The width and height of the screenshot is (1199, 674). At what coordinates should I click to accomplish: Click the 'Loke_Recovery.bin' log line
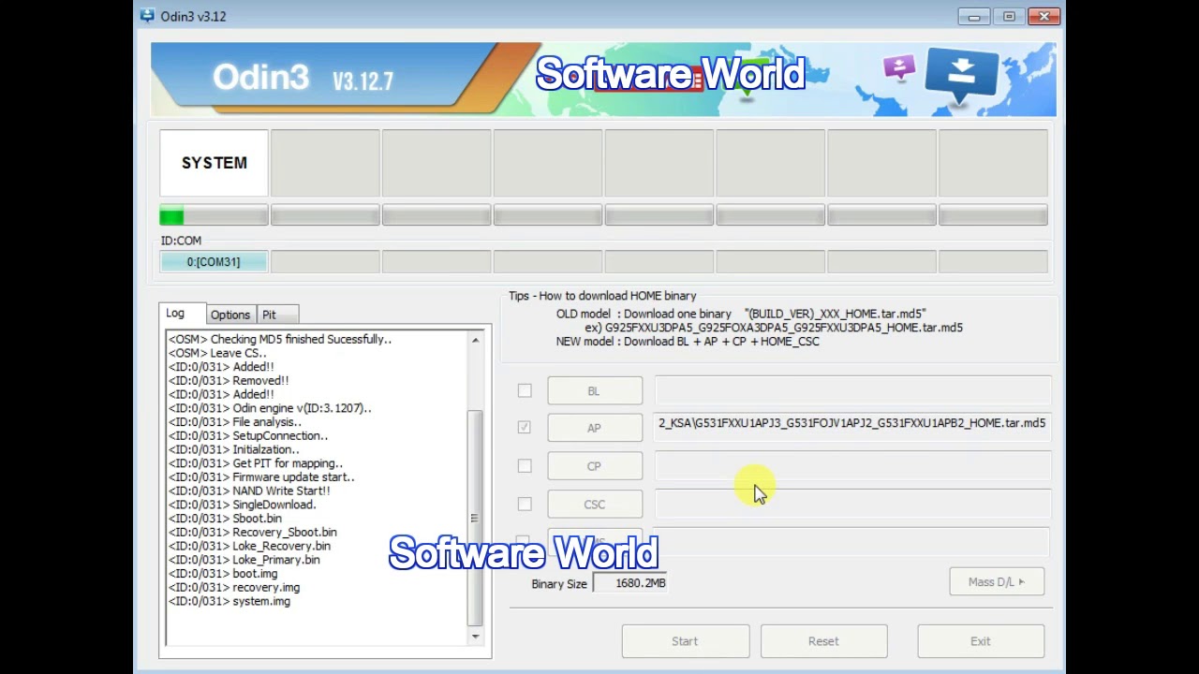pos(249,546)
